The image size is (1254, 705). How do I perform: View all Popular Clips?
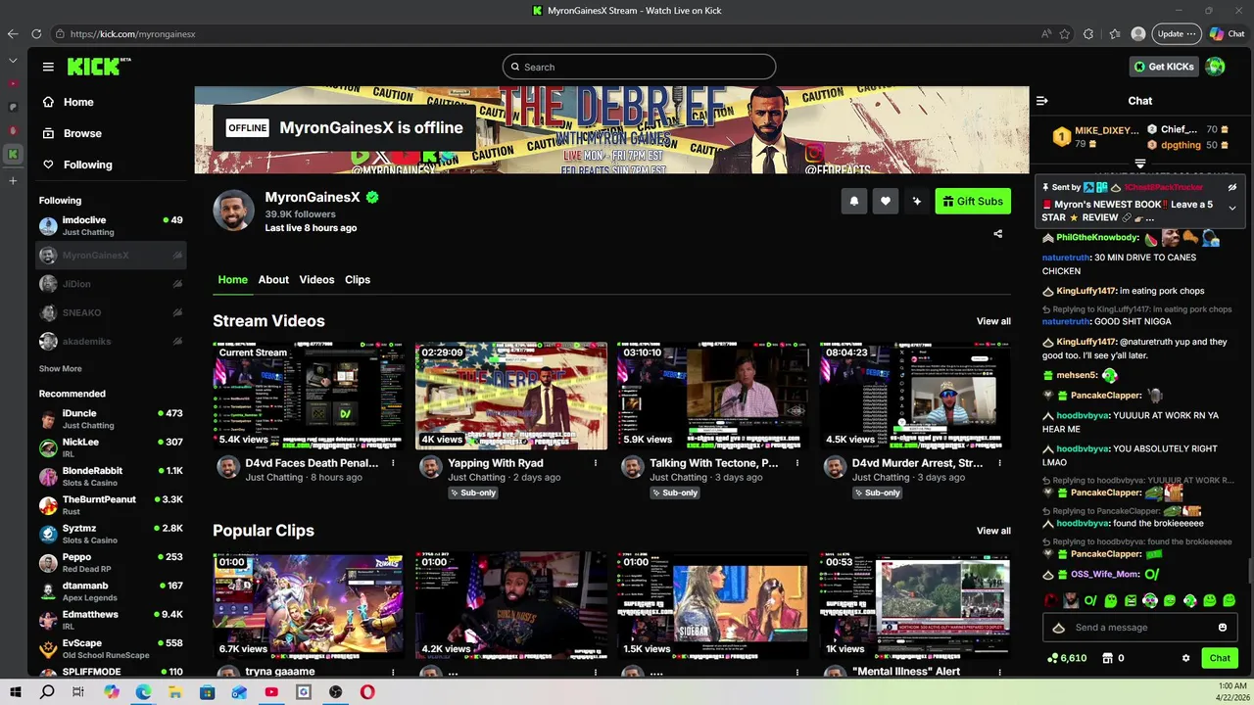coord(993,531)
